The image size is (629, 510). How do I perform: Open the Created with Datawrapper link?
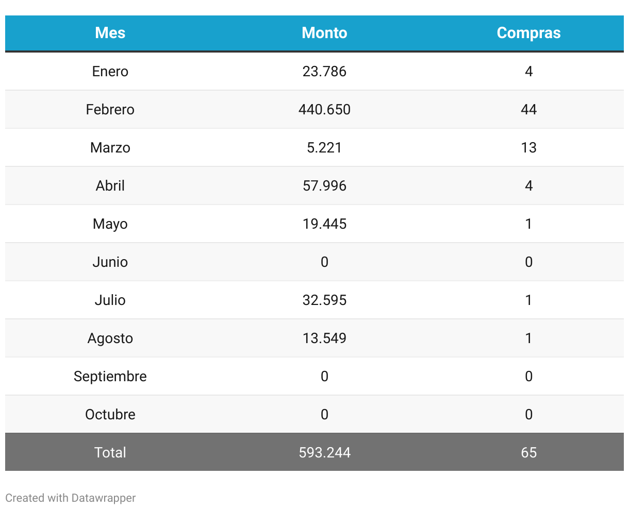point(71,498)
